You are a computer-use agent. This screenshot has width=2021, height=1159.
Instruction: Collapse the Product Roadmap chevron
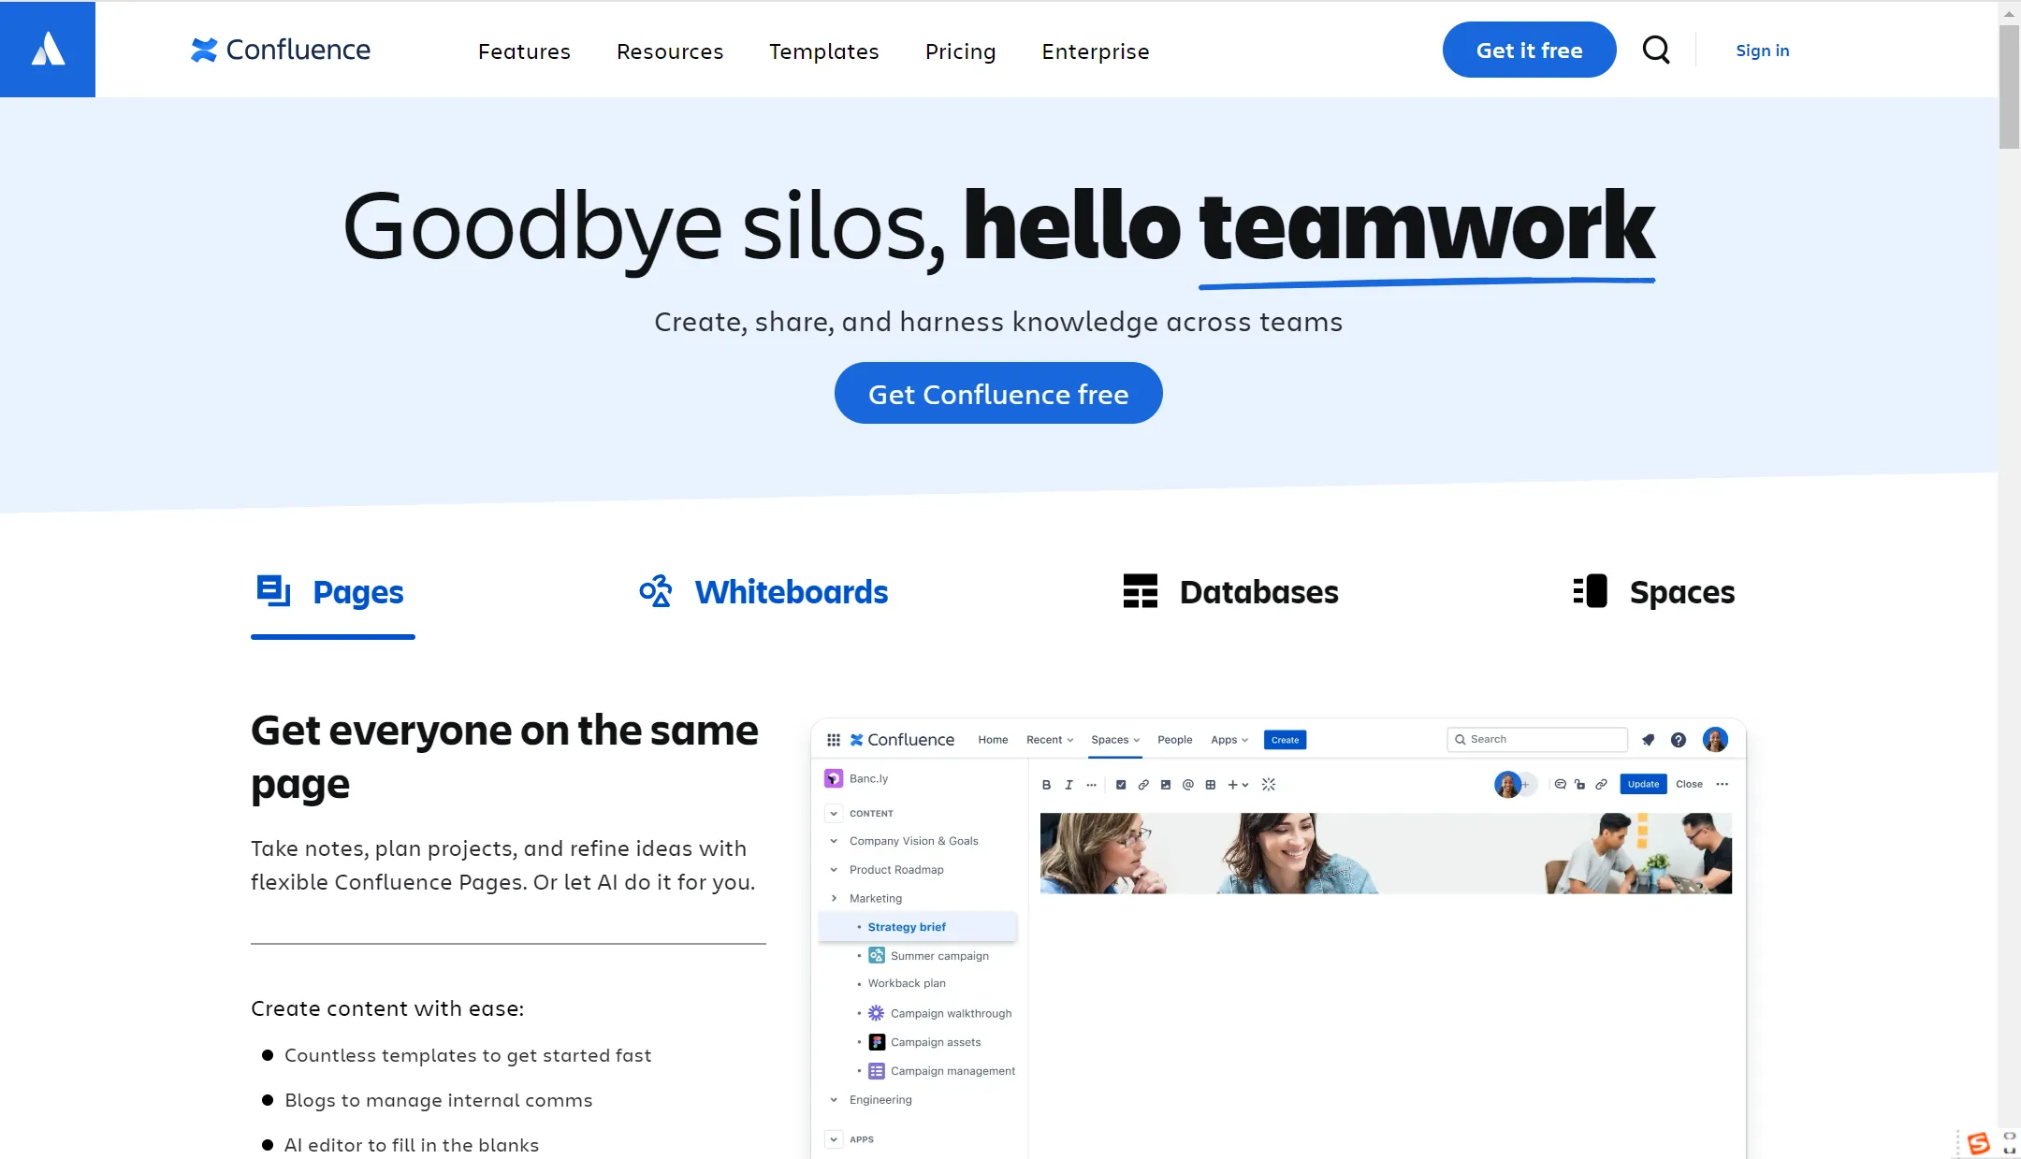834,870
